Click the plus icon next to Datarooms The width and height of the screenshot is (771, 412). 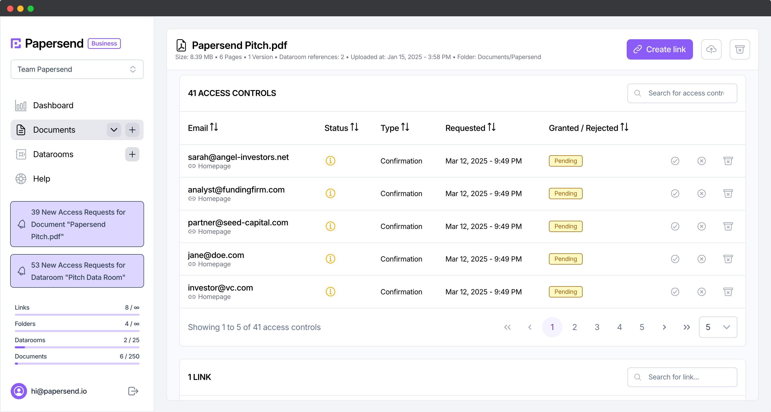pyautogui.click(x=132, y=154)
